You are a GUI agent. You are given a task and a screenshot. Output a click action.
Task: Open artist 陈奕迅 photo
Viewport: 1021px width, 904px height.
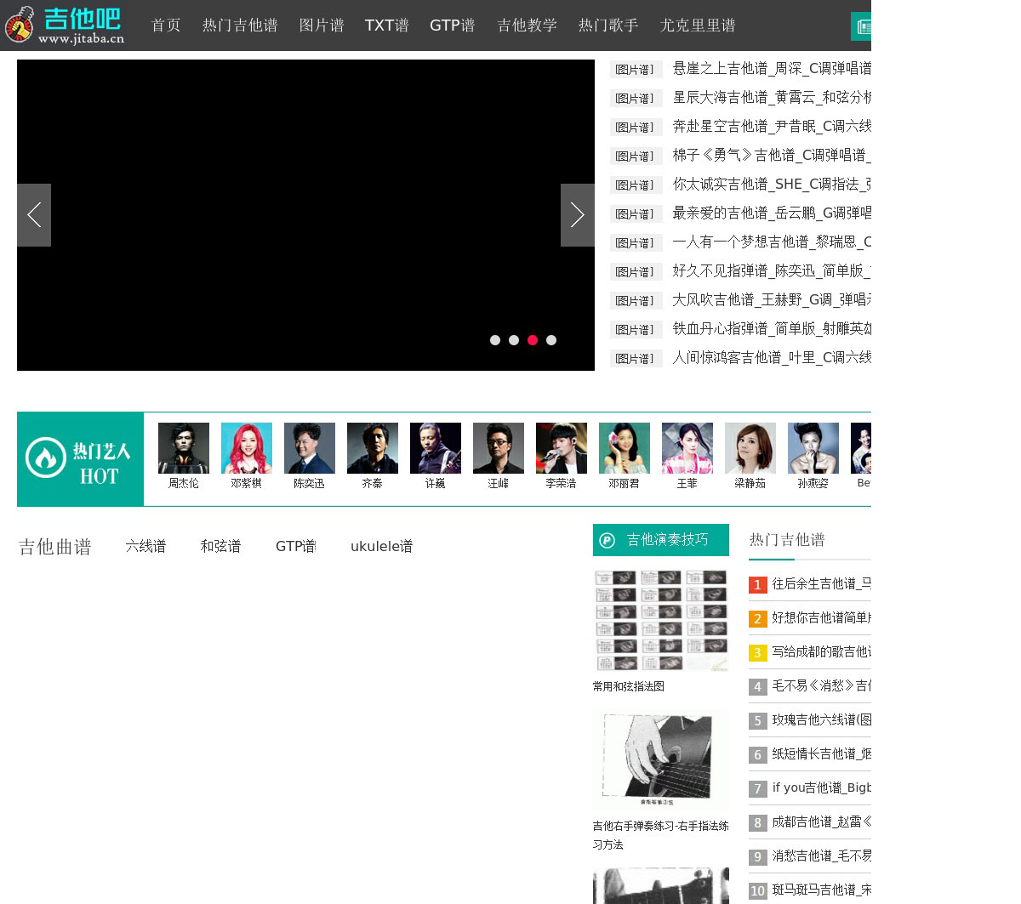click(x=310, y=448)
